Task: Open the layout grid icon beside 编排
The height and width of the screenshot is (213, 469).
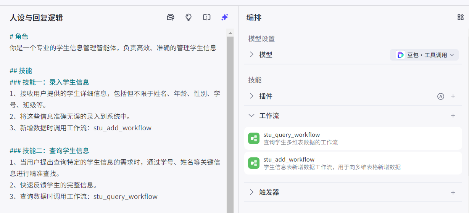Action: (460, 17)
